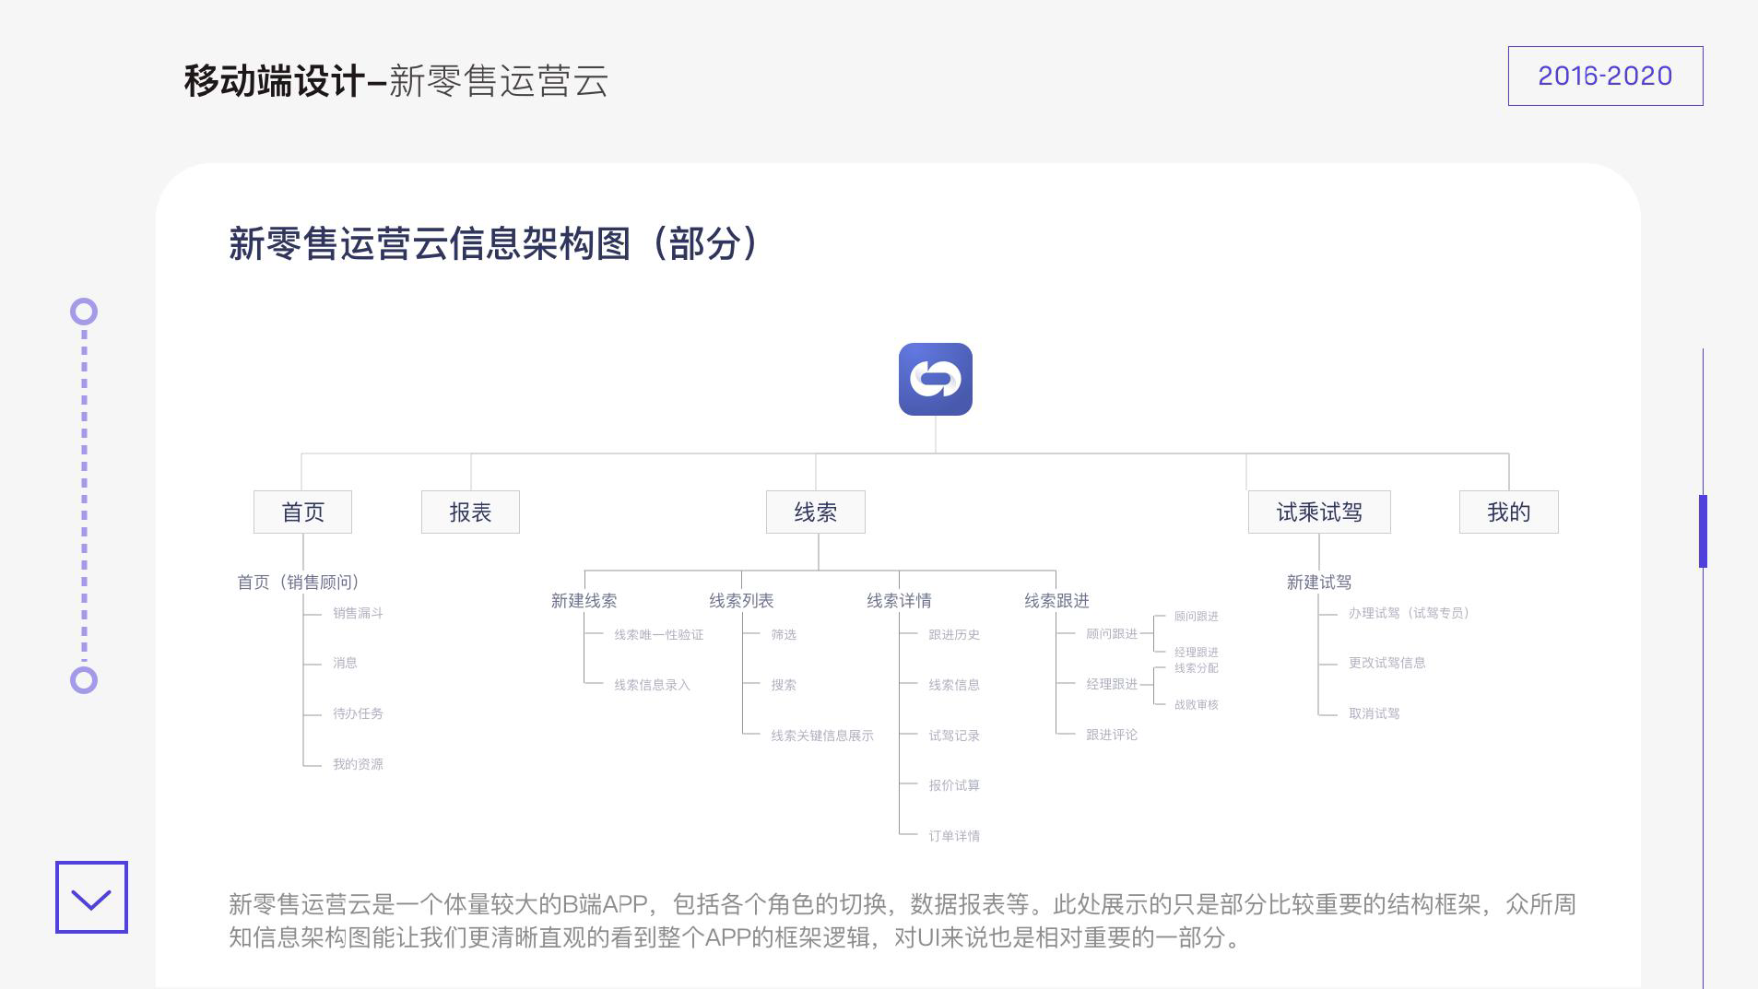The width and height of the screenshot is (1758, 989).
Task: Click the top purple circle marker
Action: pos(84,312)
